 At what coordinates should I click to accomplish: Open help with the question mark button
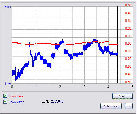pos(129,106)
